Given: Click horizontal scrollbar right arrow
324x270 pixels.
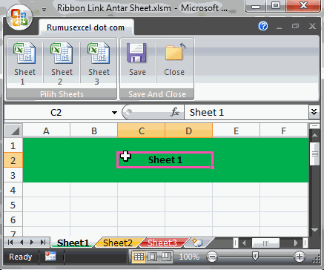Looking at the screenshot, I should (296, 243).
